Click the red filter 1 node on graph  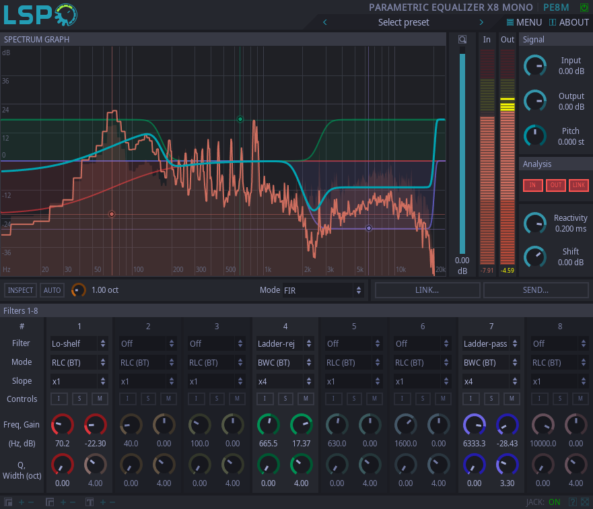112,214
